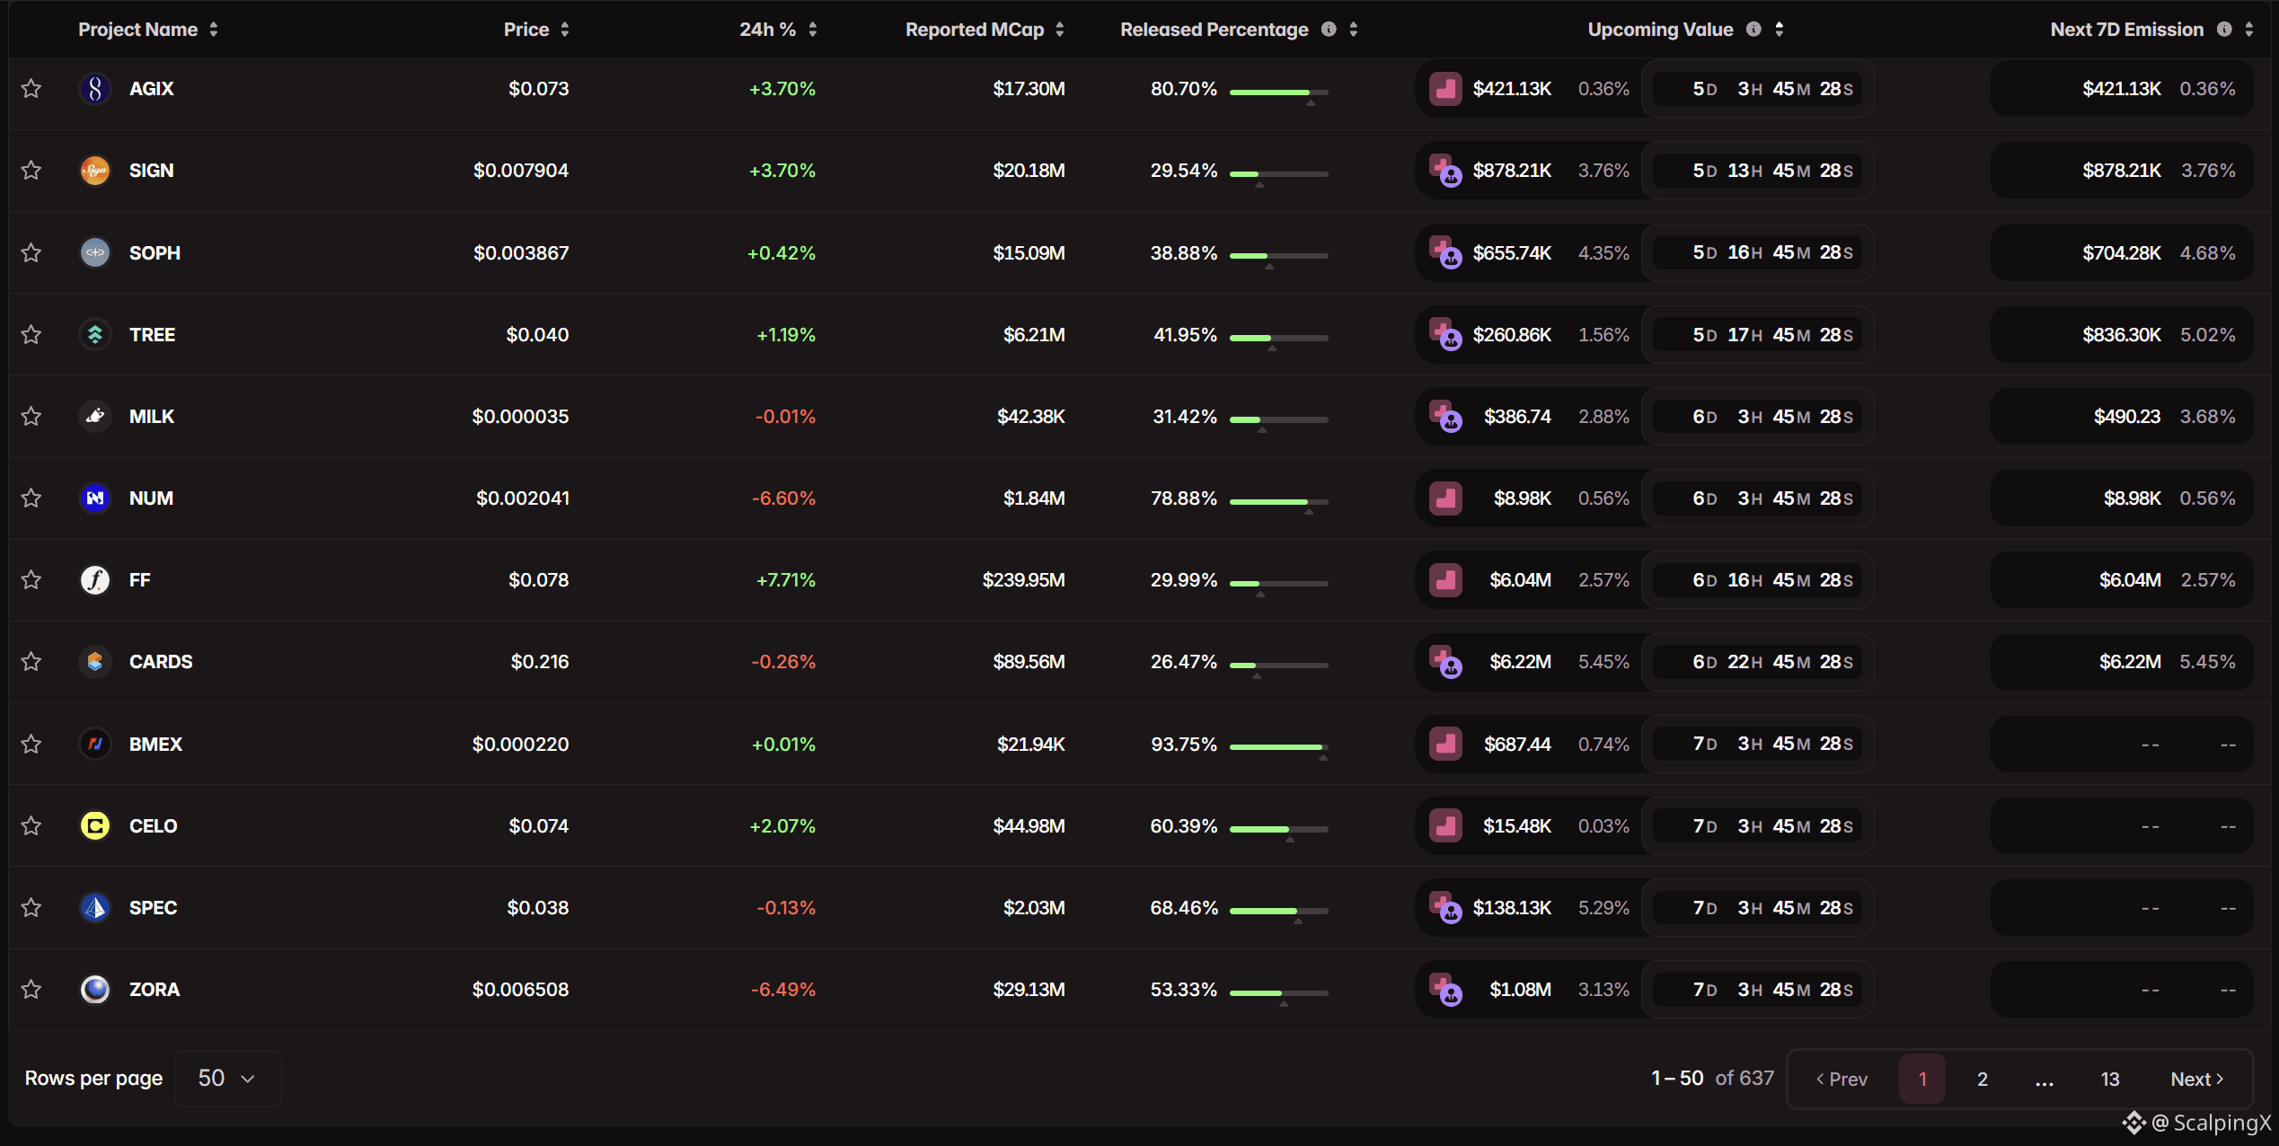This screenshot has height=1146, width=2279.
Task: Favorite NUM with the star toggle
Action: click(x=31, y=498)
